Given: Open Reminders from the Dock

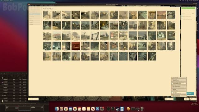Looking at the screenshot, I should tap(84, 109).
